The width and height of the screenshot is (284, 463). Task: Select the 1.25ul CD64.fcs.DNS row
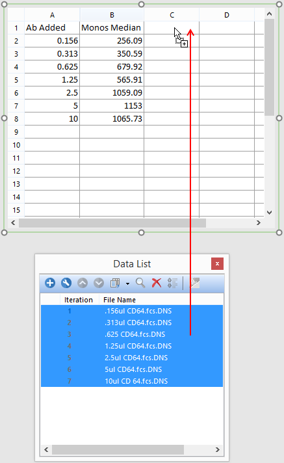[x=132, y=346]
